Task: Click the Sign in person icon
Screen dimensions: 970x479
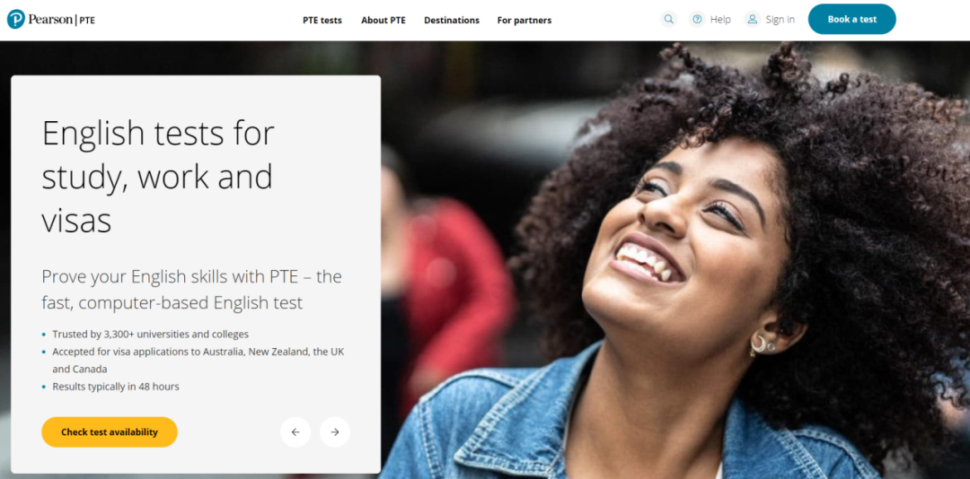Action: [753, 19]
